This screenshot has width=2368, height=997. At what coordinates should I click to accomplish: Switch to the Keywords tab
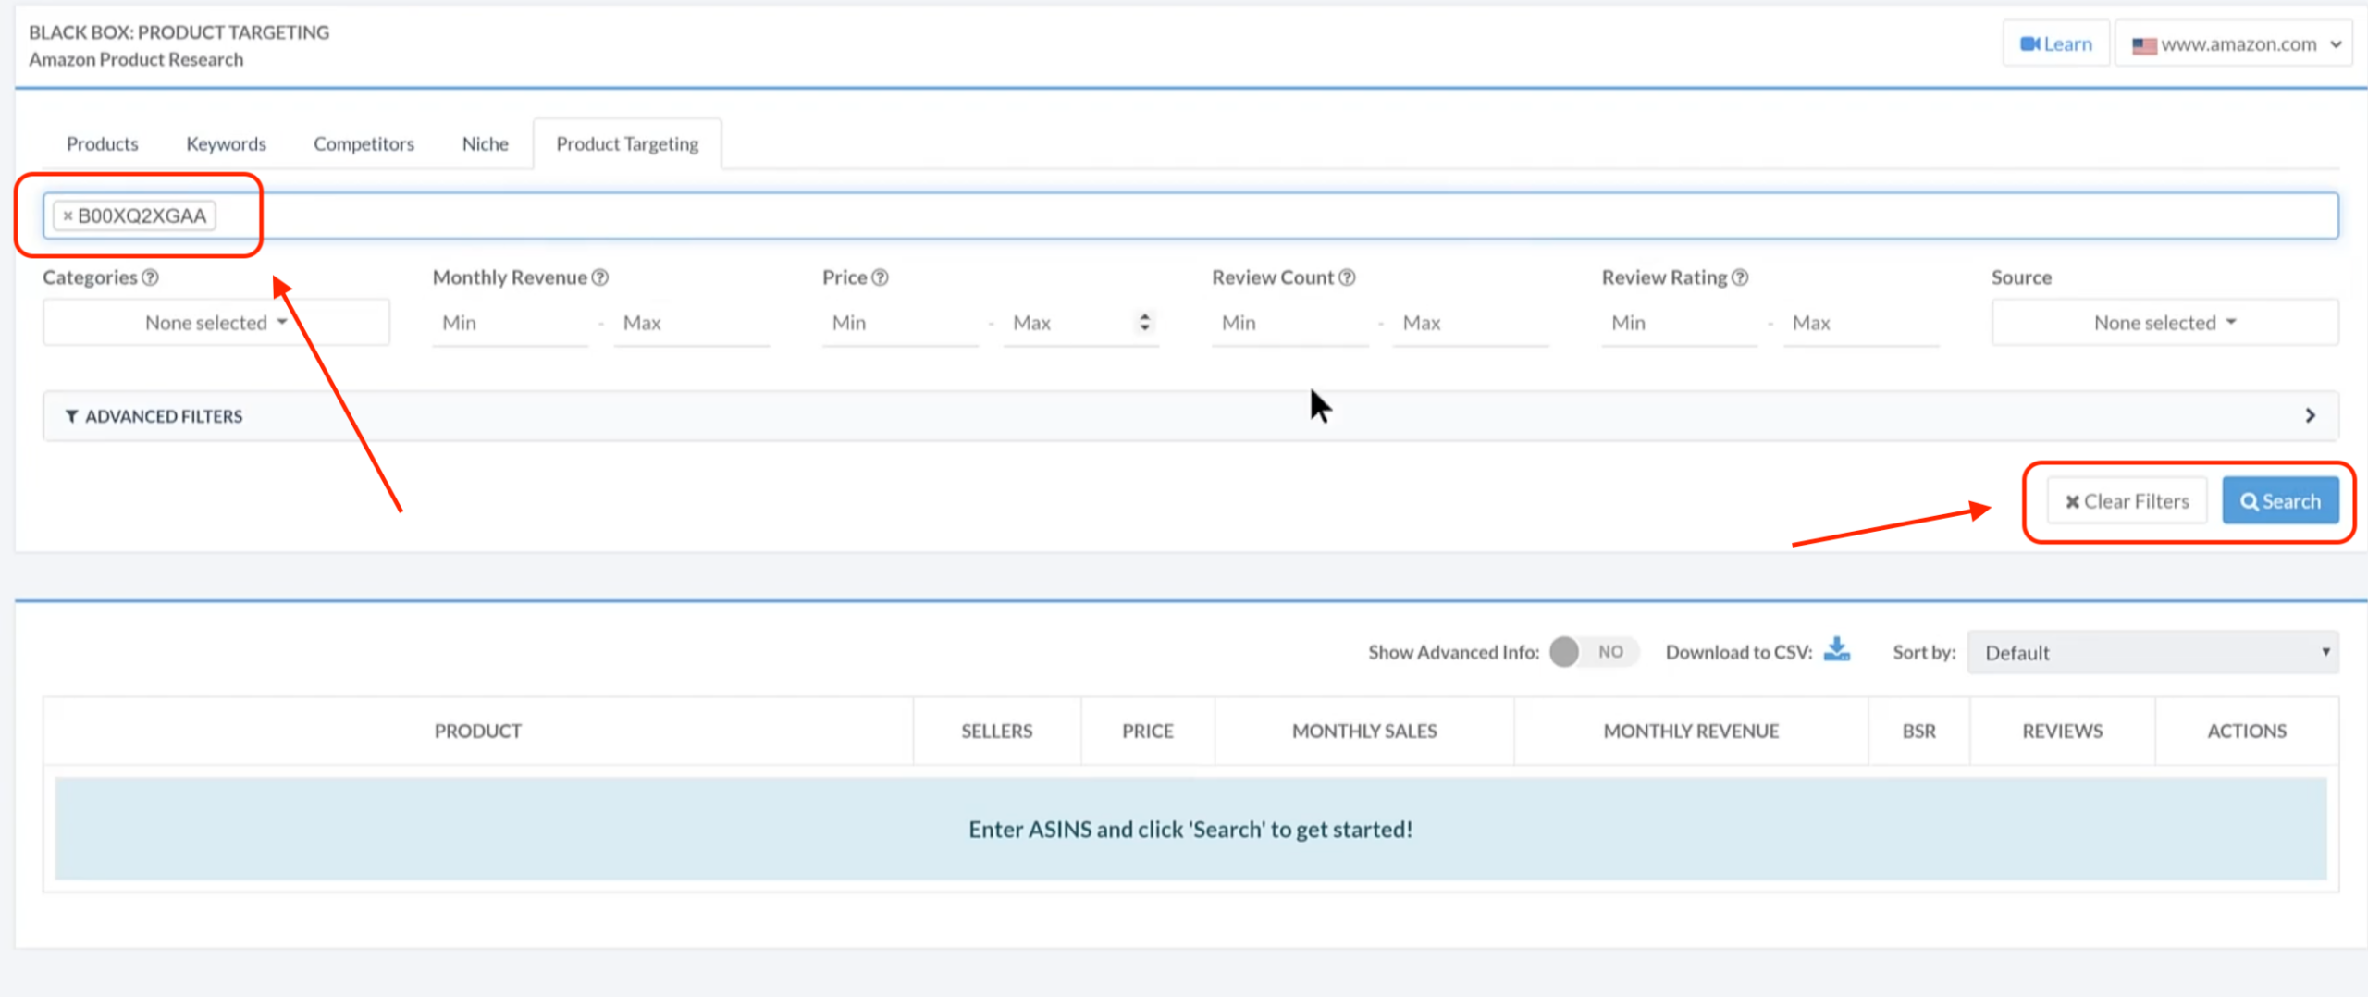point(226,144)
